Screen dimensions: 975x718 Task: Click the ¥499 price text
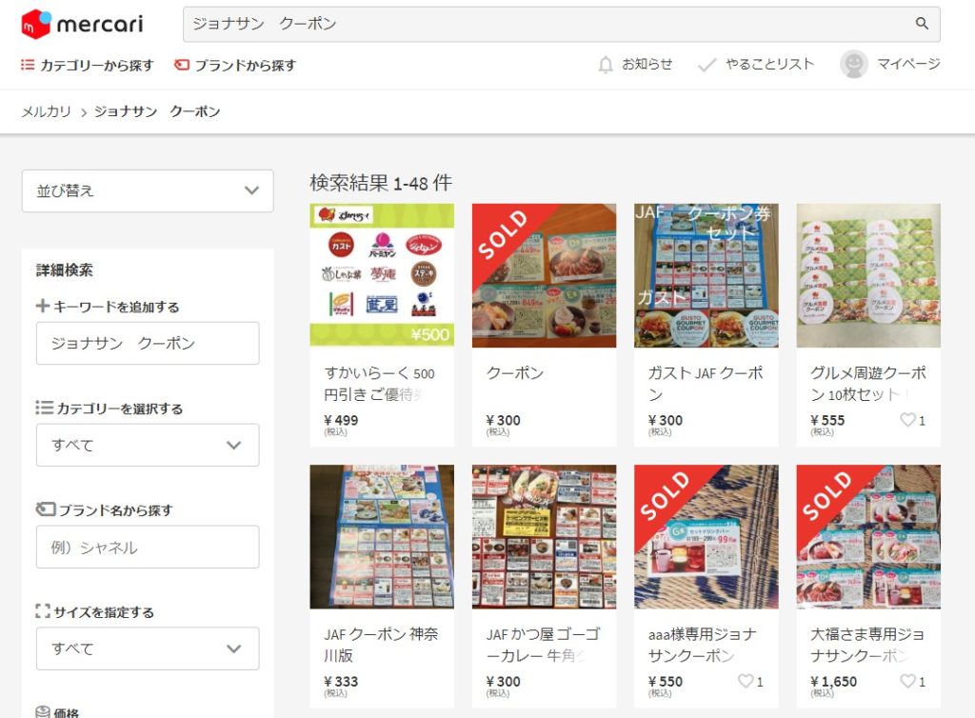pos(341,420)
